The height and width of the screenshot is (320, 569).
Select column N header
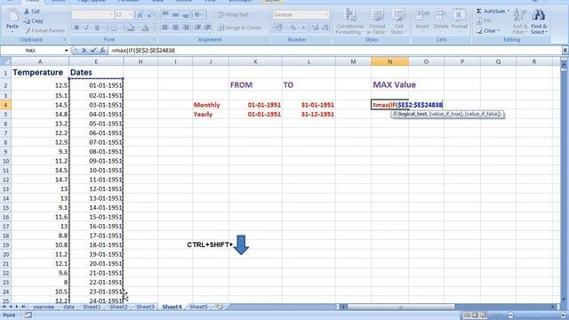tap(389, 61)
